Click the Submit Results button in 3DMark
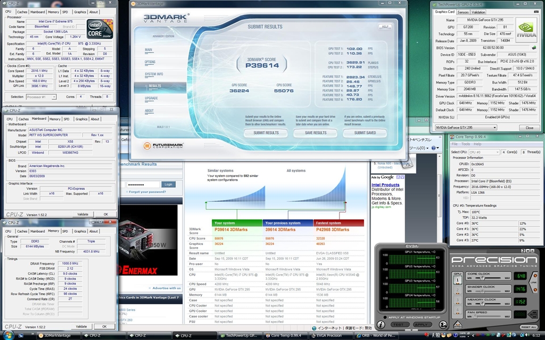The height and width of the screenshot is (340, 545). pos(266,133)
